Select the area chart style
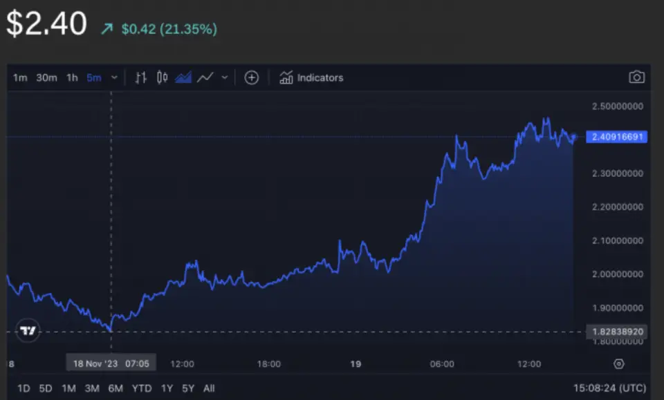This screenshot has width=664, height=400. [183, 77]
